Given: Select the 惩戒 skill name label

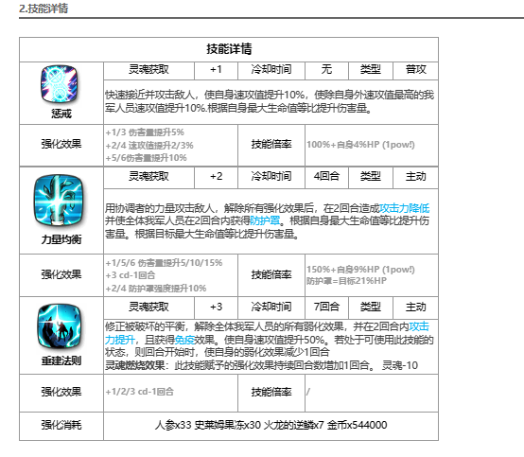Looking at the screenshot, I should pos(61,114).
